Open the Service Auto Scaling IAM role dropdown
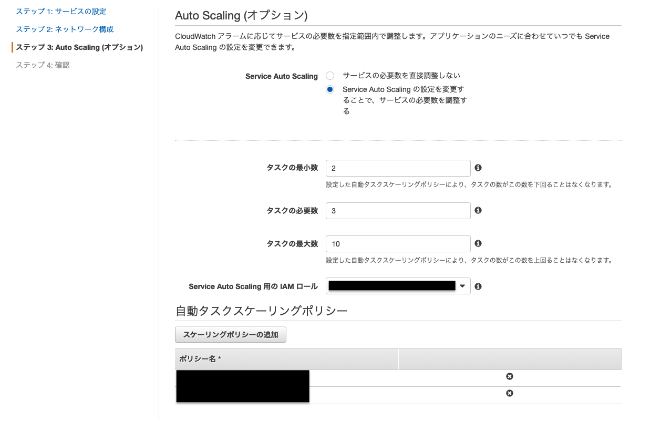 click(x=398, y=286)
